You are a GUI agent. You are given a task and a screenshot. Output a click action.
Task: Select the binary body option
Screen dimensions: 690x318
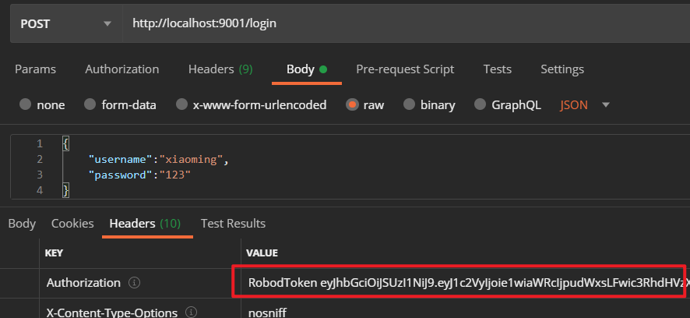click(x=410, y=104)
